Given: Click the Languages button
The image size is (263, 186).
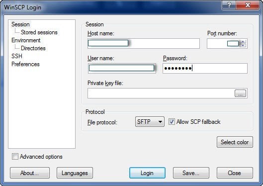Looking at the screenshot, I should [x=75, y=173].
